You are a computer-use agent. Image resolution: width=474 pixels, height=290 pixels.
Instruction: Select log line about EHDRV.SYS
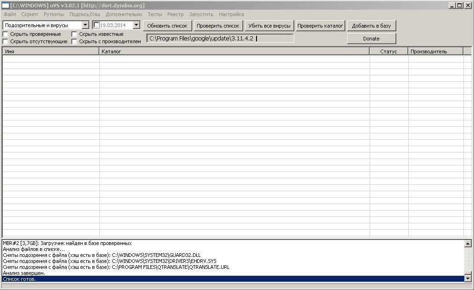[x=233, y=261]
